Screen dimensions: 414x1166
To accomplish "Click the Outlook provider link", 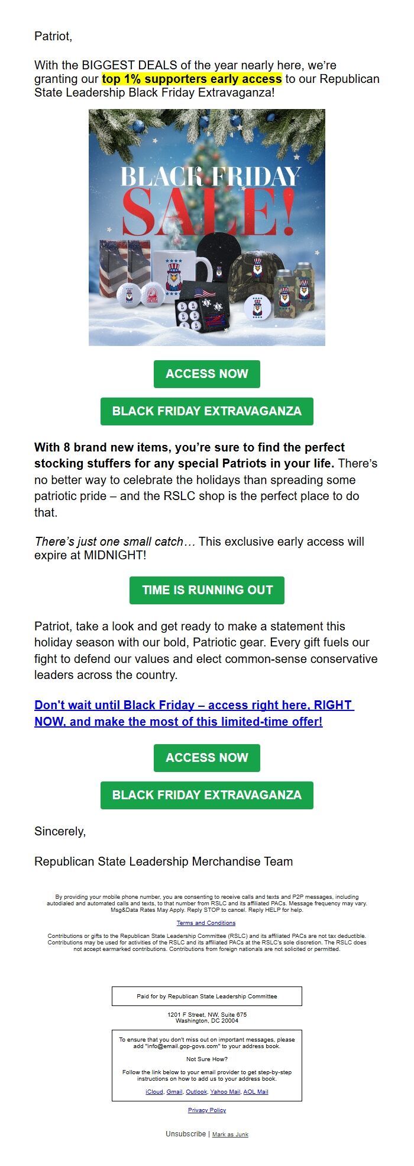I will click(196, 1091).
